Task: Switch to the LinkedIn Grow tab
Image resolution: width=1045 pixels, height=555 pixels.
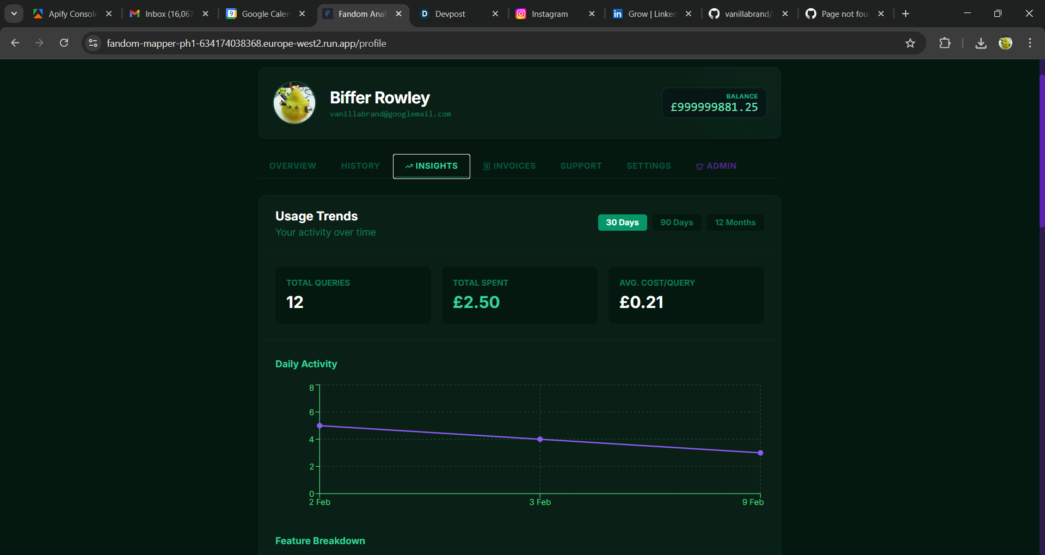Action: pos(645,14)
